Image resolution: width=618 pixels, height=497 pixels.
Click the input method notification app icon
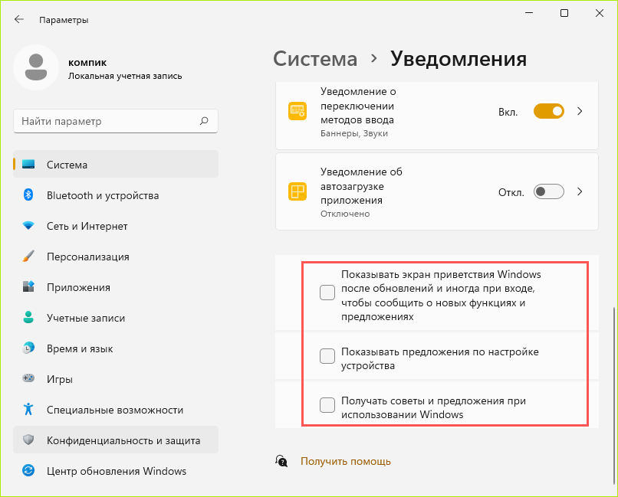coord(297,111)
